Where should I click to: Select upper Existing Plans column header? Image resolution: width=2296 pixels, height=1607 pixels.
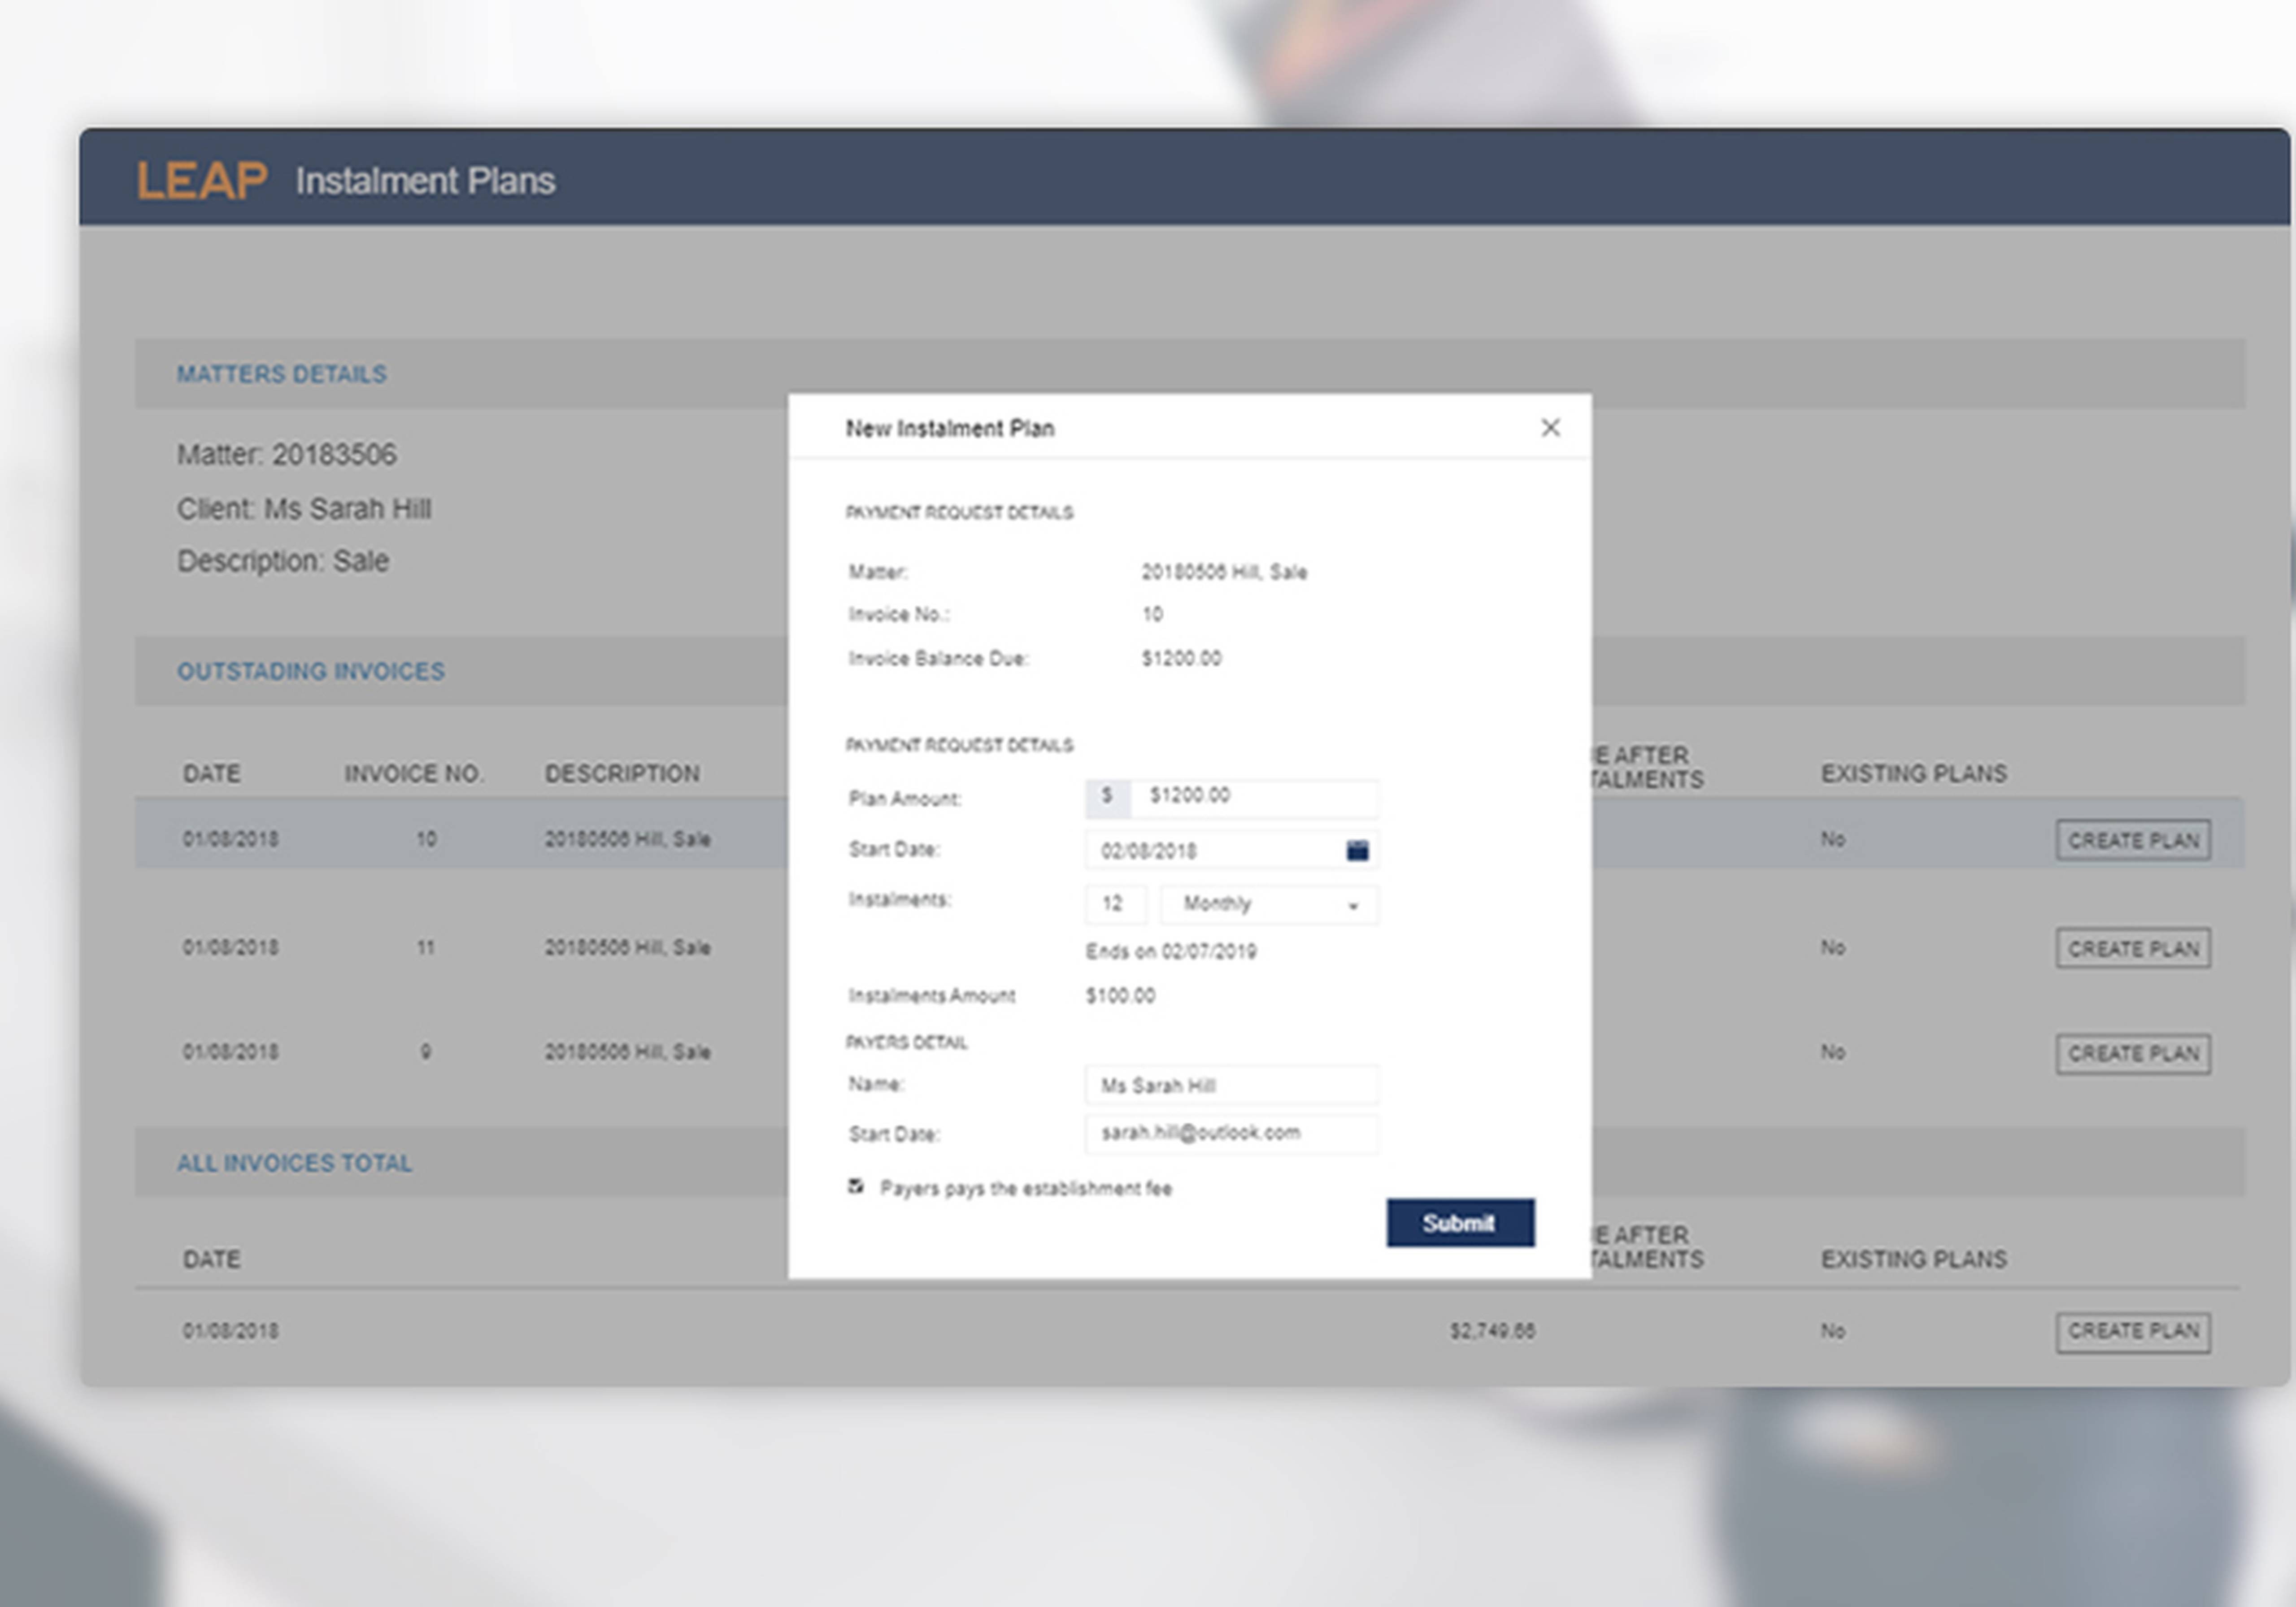pos(1913,773)
